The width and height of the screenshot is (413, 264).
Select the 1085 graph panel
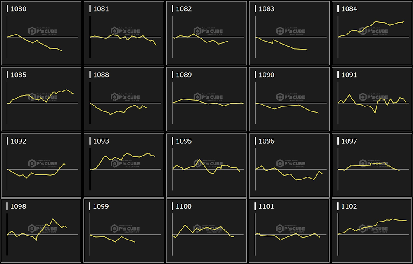click(41, 99)
